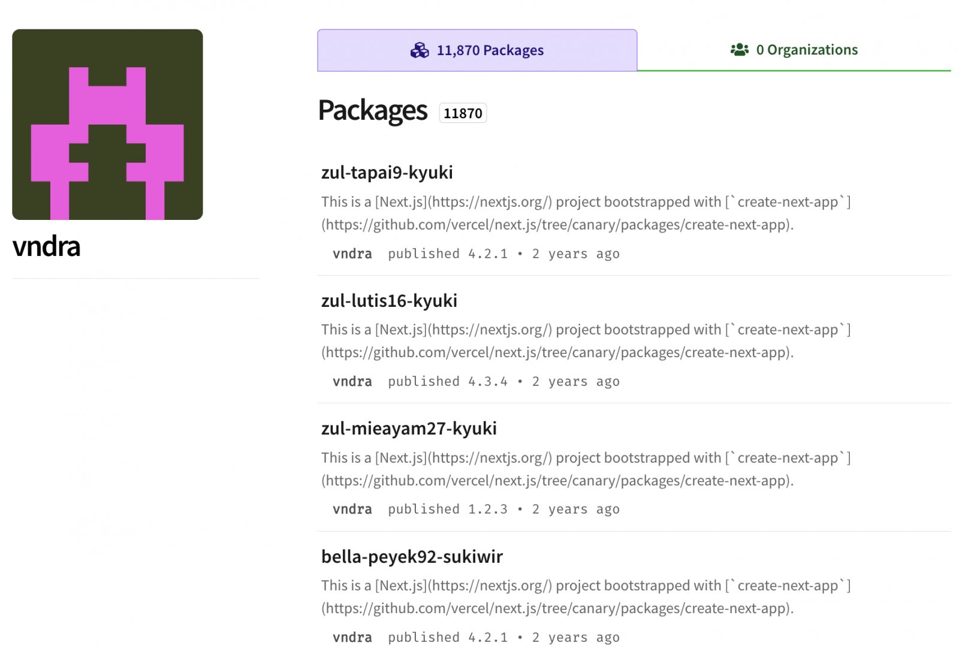Click the published 1.2.3 version text
This screenshot has height=655, width=959.
point(447,509)
